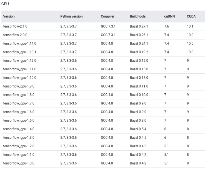Select the Python version column header

click(71, 16)
